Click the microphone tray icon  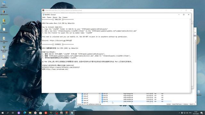[182, 113]
